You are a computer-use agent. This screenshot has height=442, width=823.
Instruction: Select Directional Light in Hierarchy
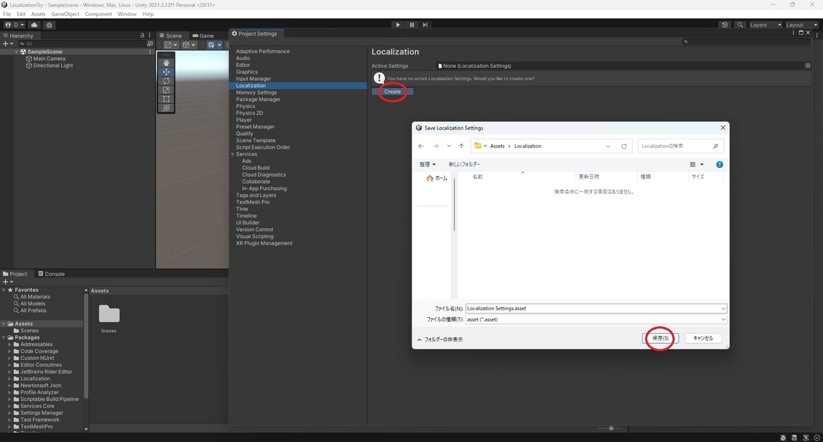tap(53, 66)
